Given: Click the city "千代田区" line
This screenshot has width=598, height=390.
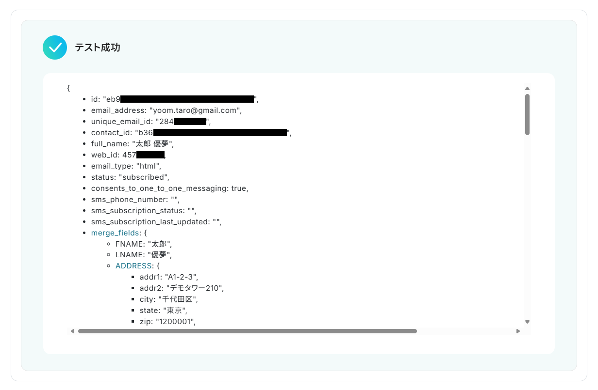Looking at the screenshot, I should pyautogui.click(x=168, y=299).
